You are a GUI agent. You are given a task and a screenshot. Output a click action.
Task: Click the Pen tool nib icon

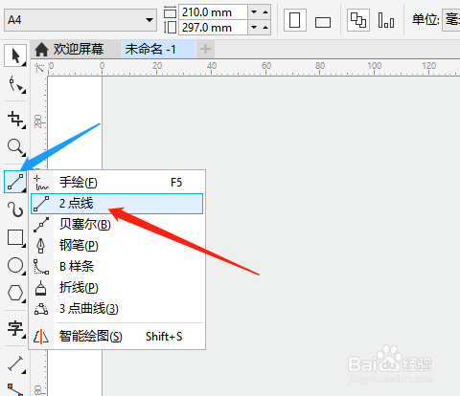(41, 246)
